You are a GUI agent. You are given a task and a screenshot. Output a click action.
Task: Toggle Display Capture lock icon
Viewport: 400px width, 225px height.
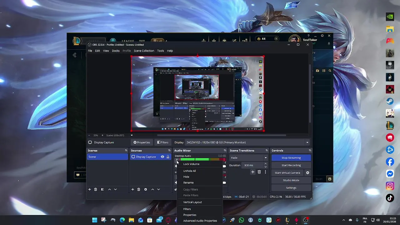pyautogui.click(x=168, y=157)
